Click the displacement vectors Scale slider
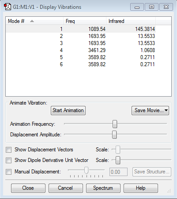This screenshot has width=177, height=199. [118, 150]
